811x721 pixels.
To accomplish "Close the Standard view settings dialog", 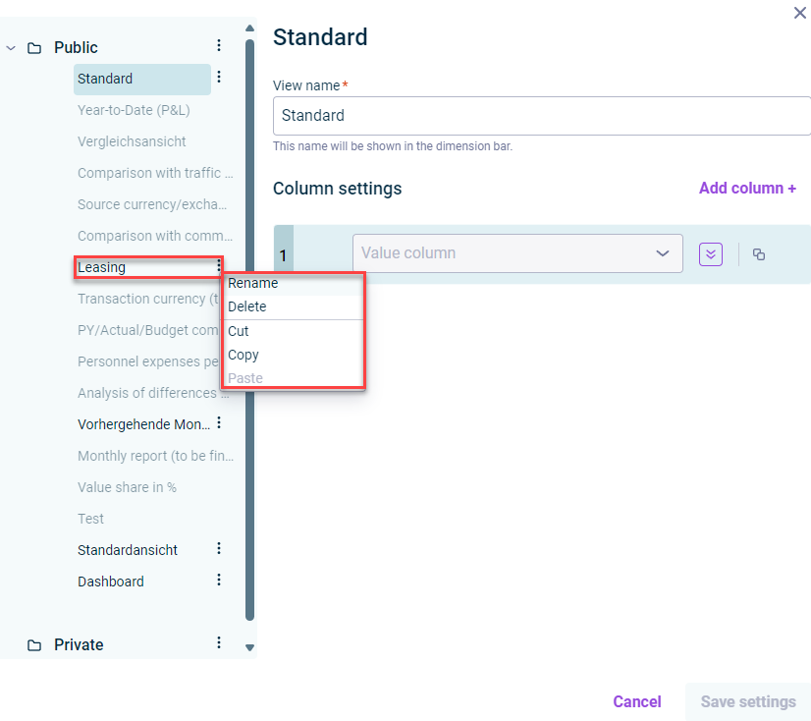I will [800, 13].
